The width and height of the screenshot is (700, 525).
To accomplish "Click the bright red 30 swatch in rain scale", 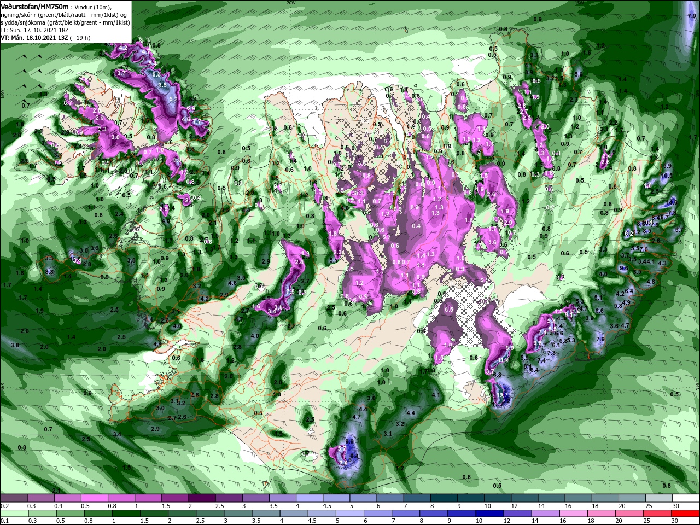I will (686, 514).
